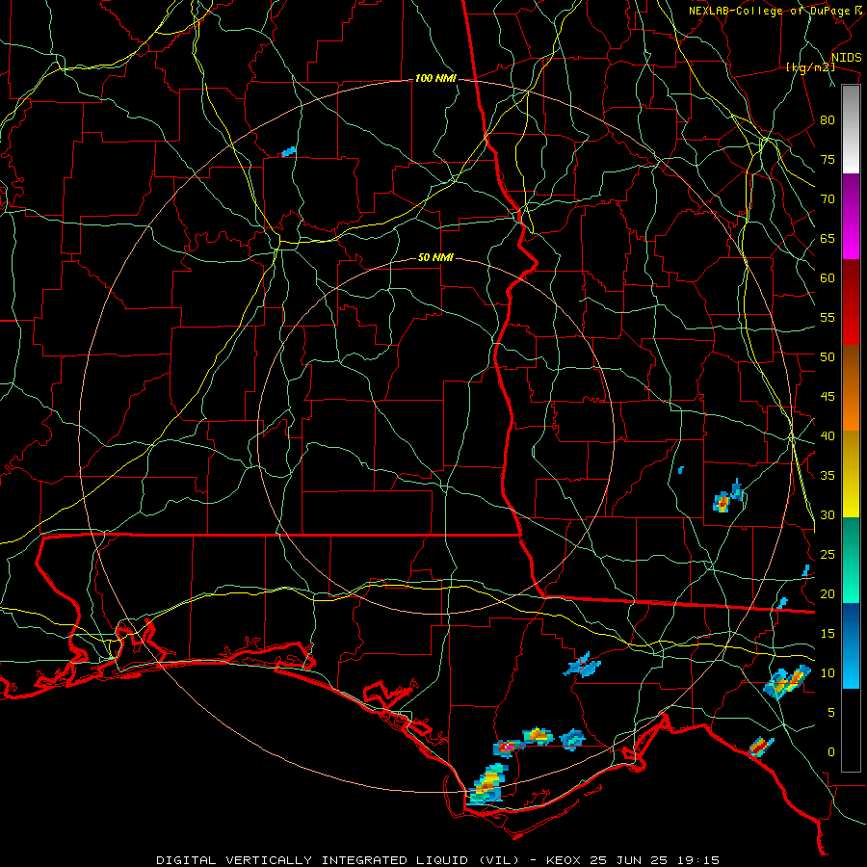
Task: Click the 35 scale value
Action: click(828, 476)
